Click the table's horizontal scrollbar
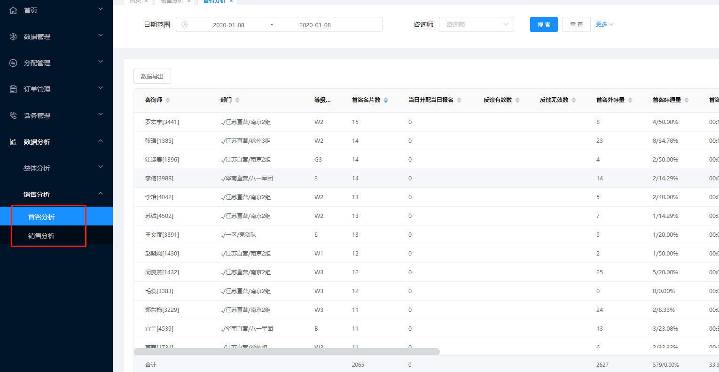The height and width of the screenshot is (372, 719). tap(287, 351)
